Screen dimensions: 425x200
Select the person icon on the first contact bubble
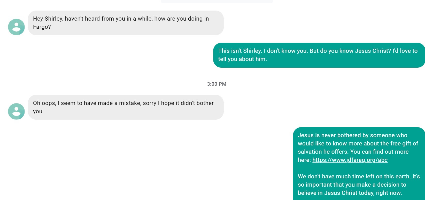click(x=16, y=27)
